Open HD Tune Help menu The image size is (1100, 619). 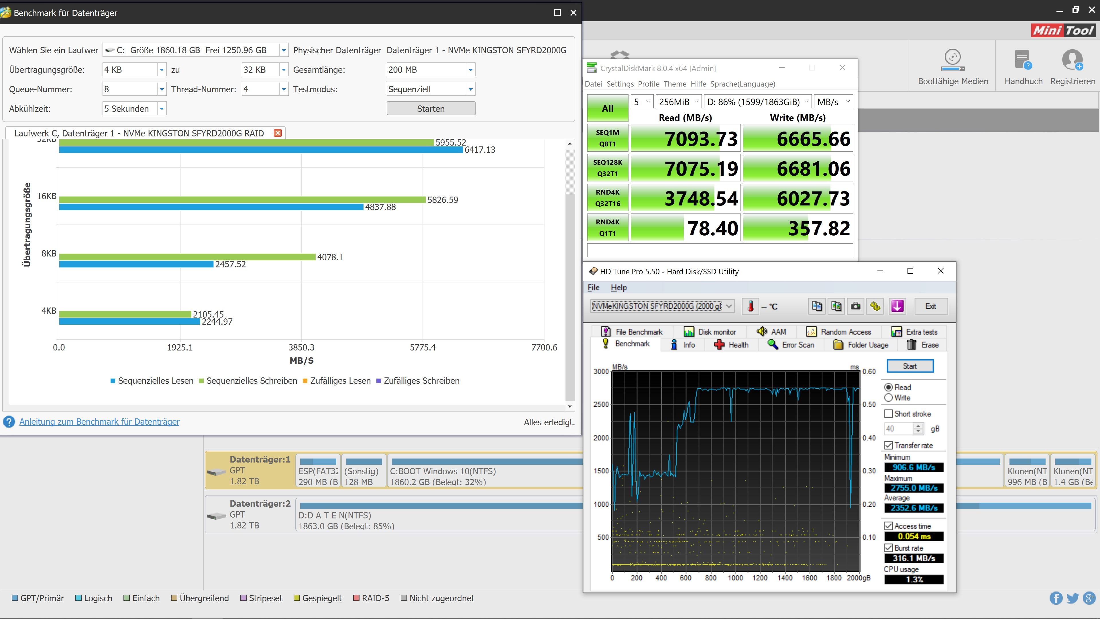coord(618,287)
